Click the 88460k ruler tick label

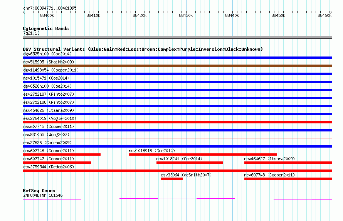325,15
